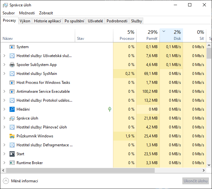Switch to the Výkon tab

pyautogui.click(x=25, y=21)
